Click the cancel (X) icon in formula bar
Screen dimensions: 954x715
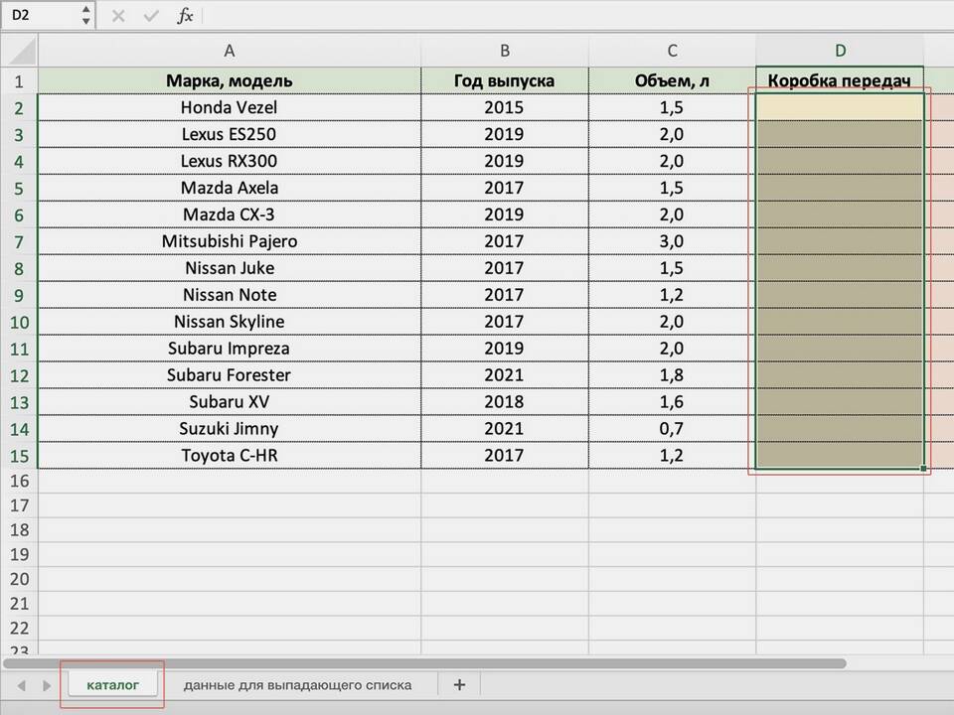[x=118, y=16]
